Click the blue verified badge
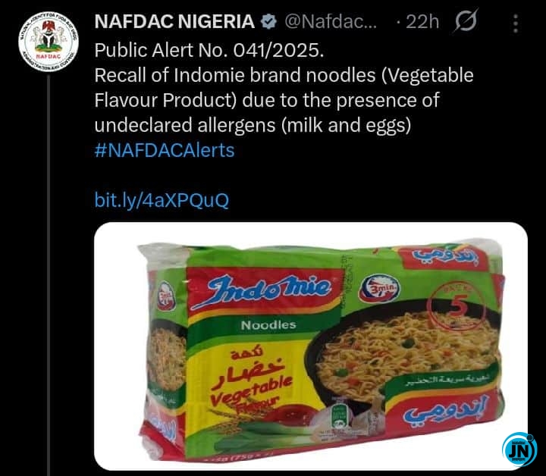The image size is (546, 476). [268, 22]
